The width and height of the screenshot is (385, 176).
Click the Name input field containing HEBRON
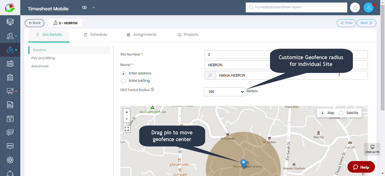(x=286, y=65)
